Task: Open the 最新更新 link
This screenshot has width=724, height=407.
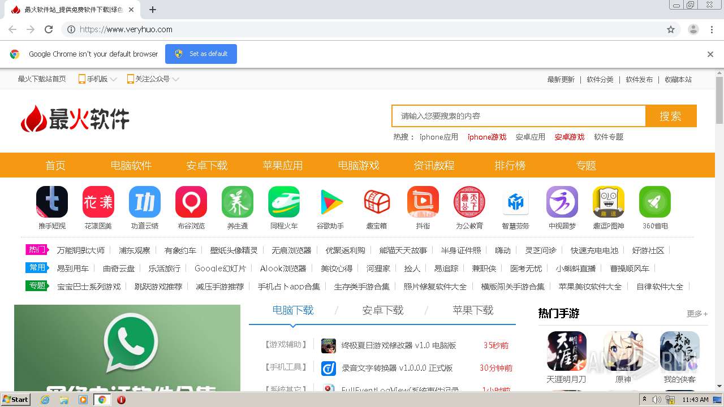Action: click(x=561, y=80)
